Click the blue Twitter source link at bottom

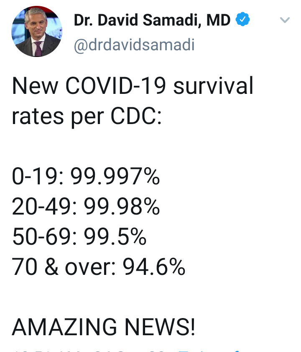(x=209, y=350)
